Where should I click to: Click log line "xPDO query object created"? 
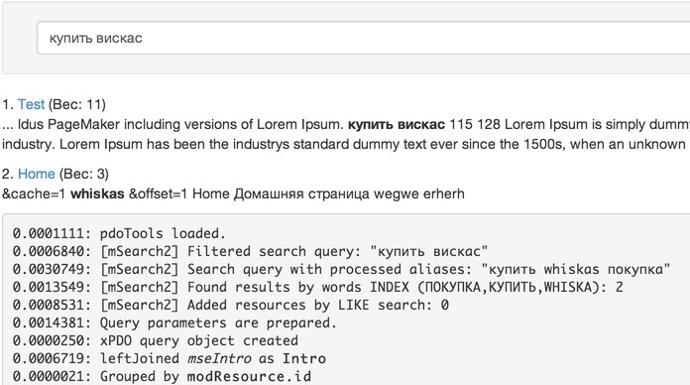tap(155, 340)
